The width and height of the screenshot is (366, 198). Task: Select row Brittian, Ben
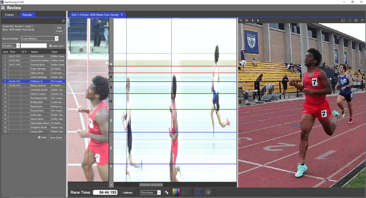tap(33, 102)
